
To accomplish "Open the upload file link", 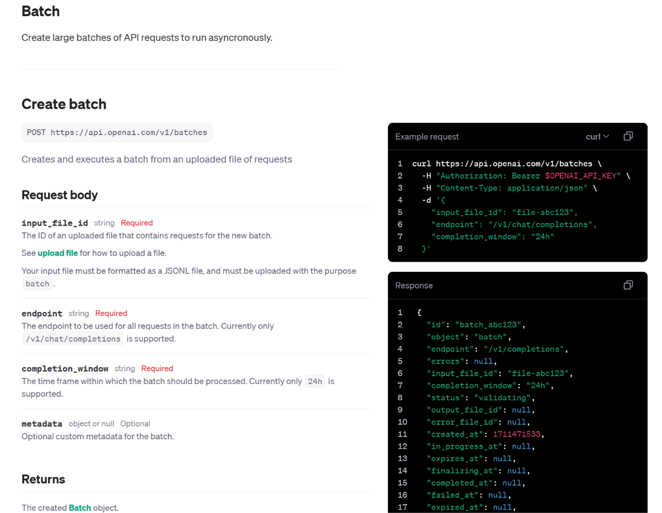I will click(x=57, y=253).
